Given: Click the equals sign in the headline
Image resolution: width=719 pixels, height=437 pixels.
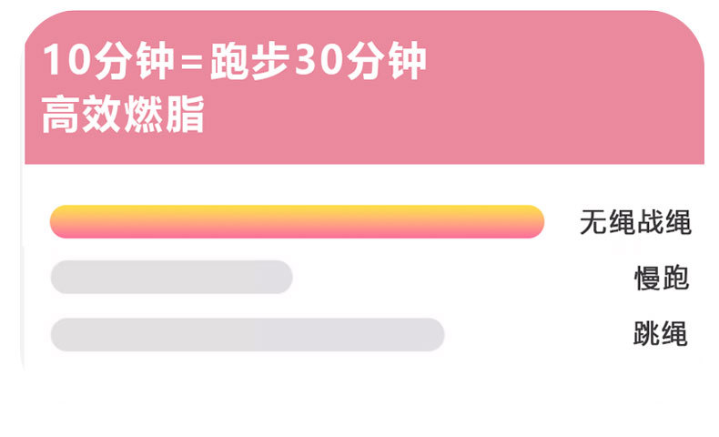Looking at the screenshot, I should tap(187, 62).
